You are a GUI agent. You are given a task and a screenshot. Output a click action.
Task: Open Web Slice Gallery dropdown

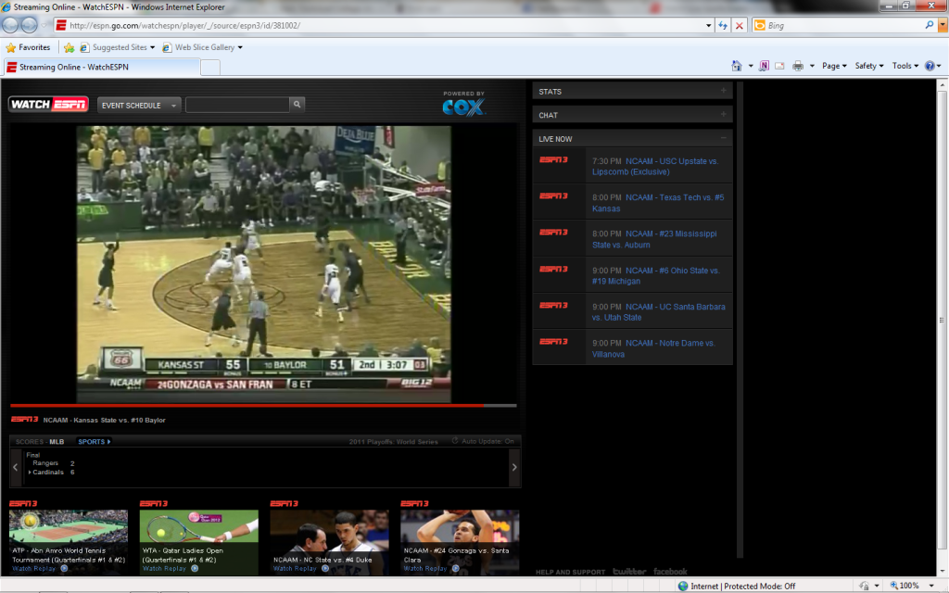pyautogui.click(x=240, y=47)
